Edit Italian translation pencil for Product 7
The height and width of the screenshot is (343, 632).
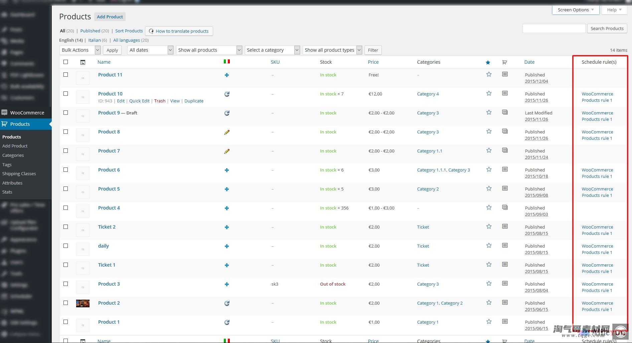[x=227, y=151]
